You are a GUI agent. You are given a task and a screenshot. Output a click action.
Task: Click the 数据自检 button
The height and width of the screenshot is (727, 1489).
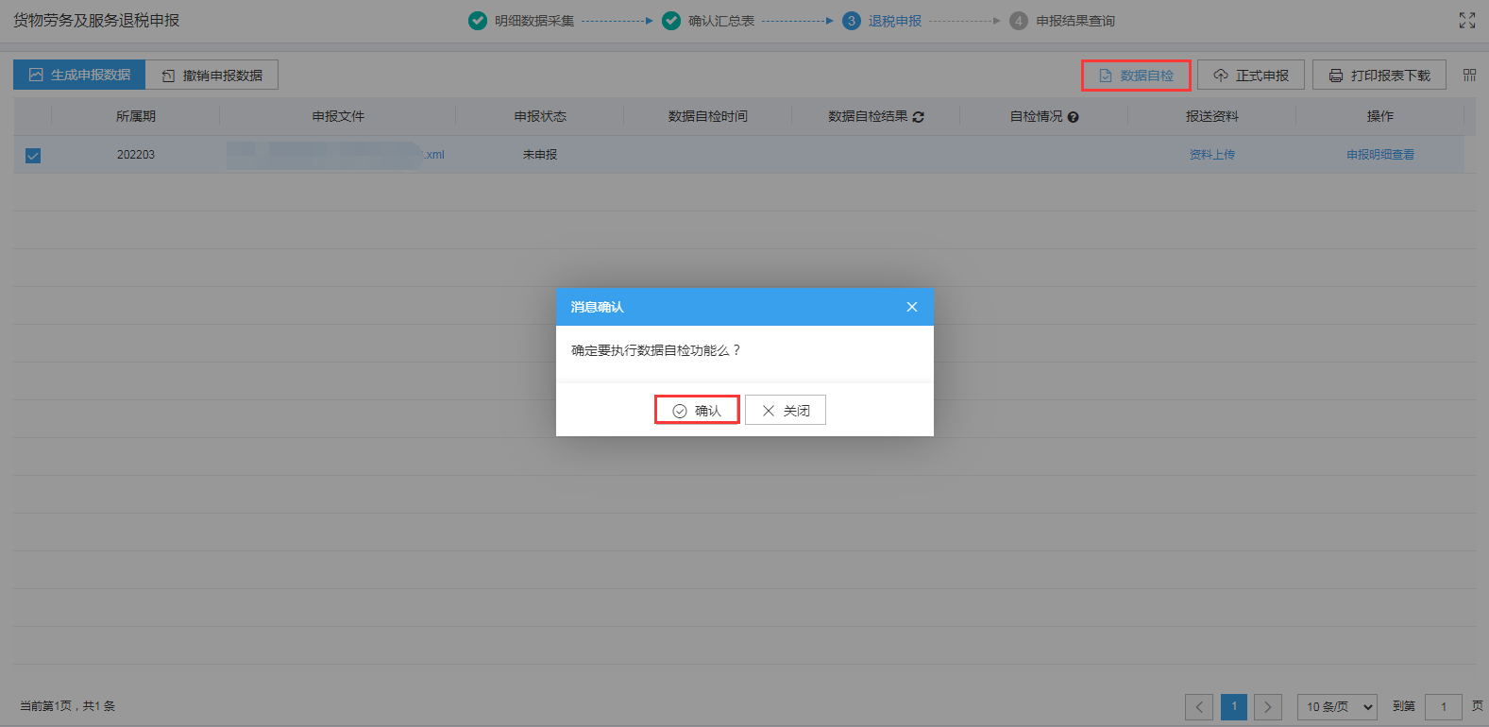(1136, 76)
